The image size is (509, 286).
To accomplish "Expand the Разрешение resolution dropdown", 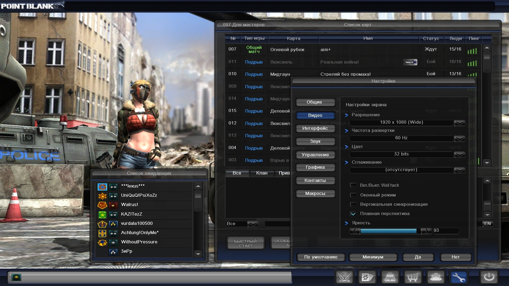I will 459,123.
